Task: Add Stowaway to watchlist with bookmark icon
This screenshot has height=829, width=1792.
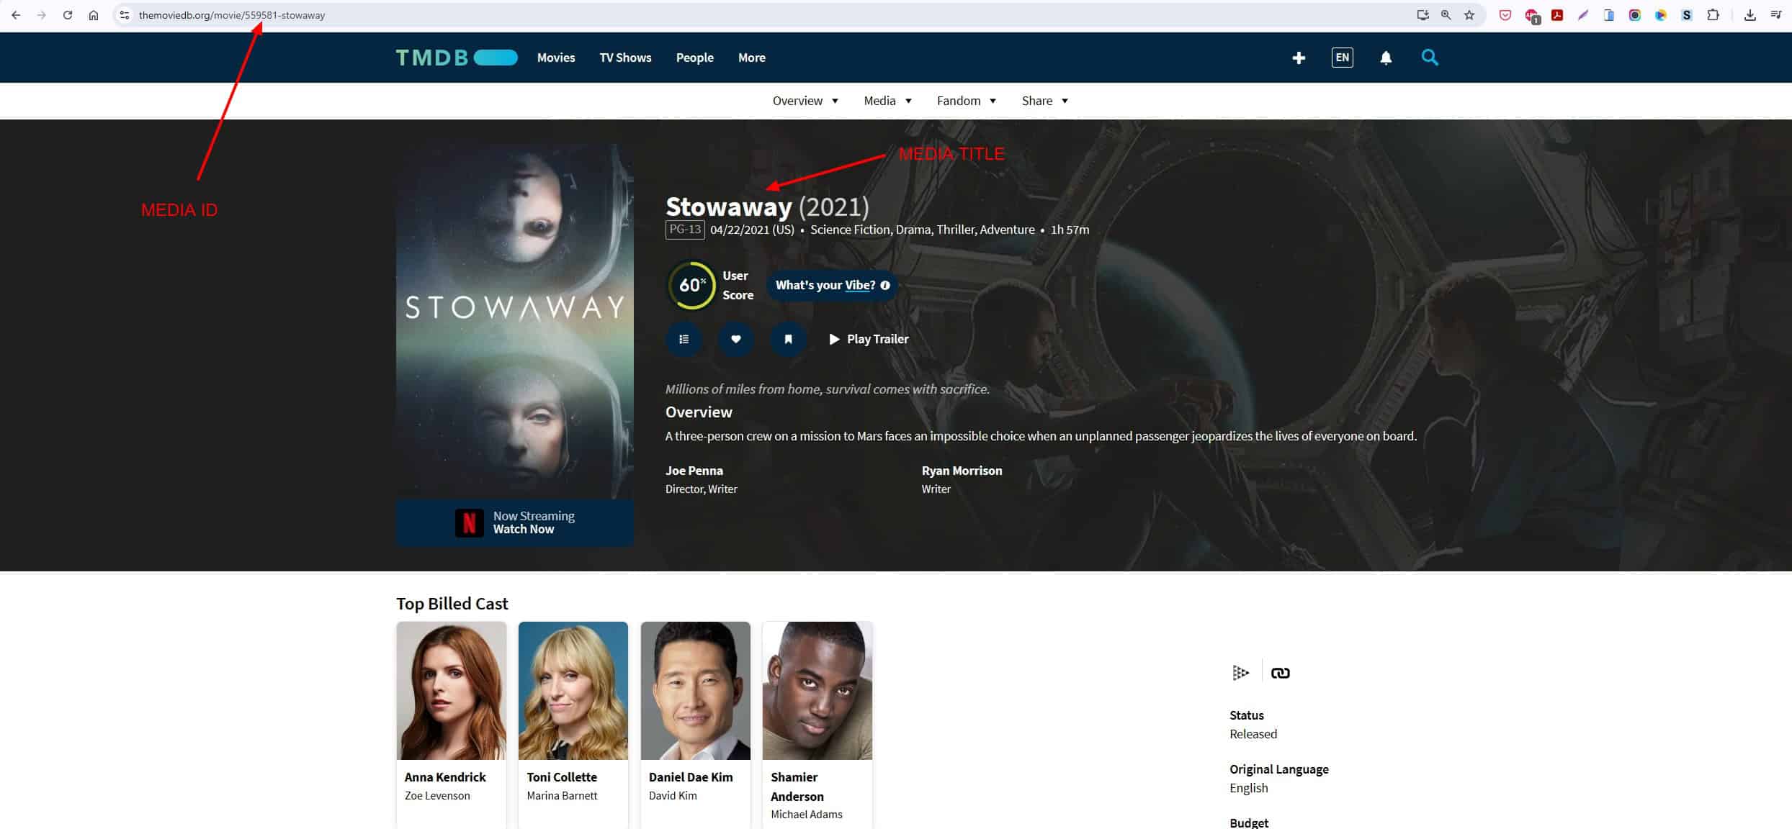Action: 788,339
